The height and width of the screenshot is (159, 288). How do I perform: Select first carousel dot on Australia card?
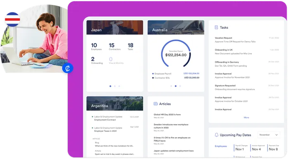(171, 86)
